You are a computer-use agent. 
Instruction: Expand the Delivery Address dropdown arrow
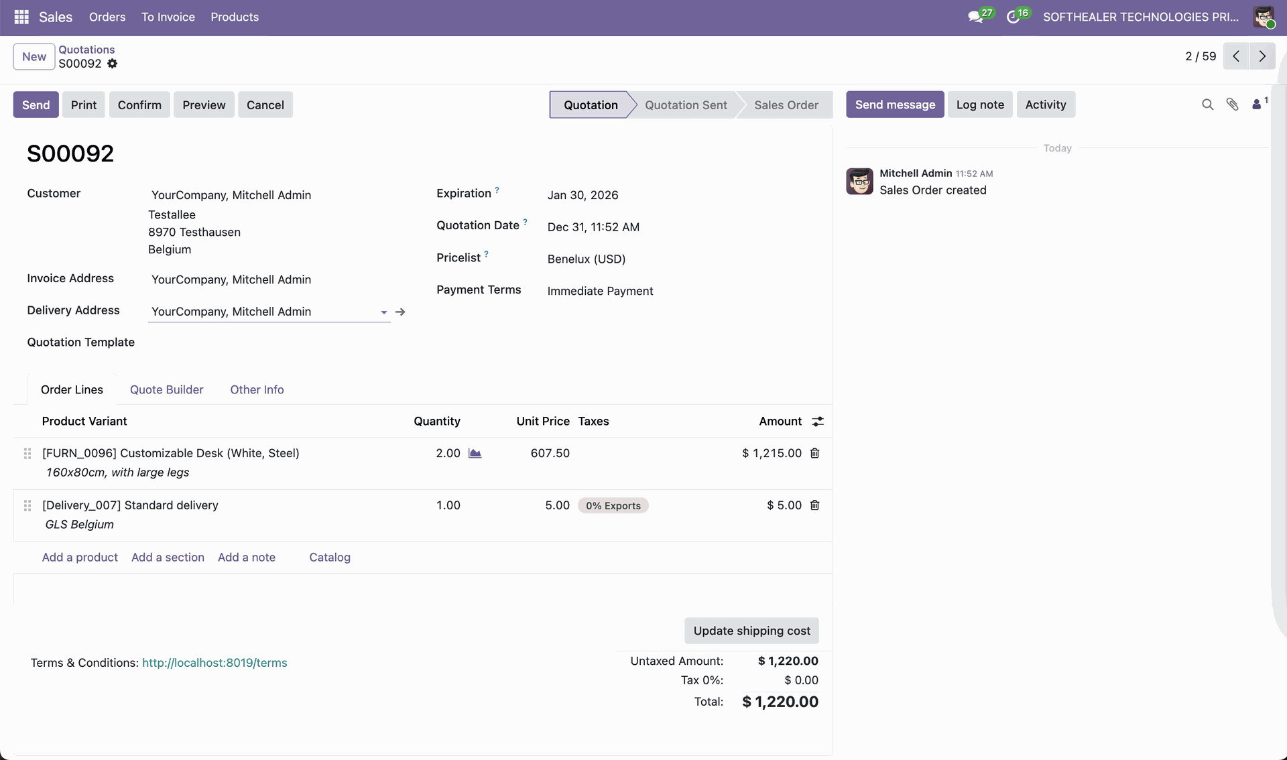383,312
